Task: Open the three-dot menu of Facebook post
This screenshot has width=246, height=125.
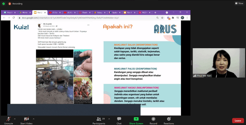Action: [88, 25]
